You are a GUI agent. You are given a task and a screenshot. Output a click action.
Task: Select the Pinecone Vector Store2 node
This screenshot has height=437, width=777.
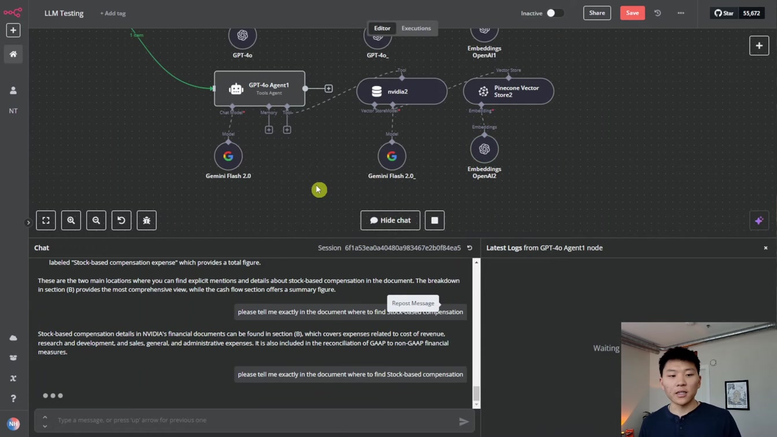pyautogui.click(x=509, y=91)
